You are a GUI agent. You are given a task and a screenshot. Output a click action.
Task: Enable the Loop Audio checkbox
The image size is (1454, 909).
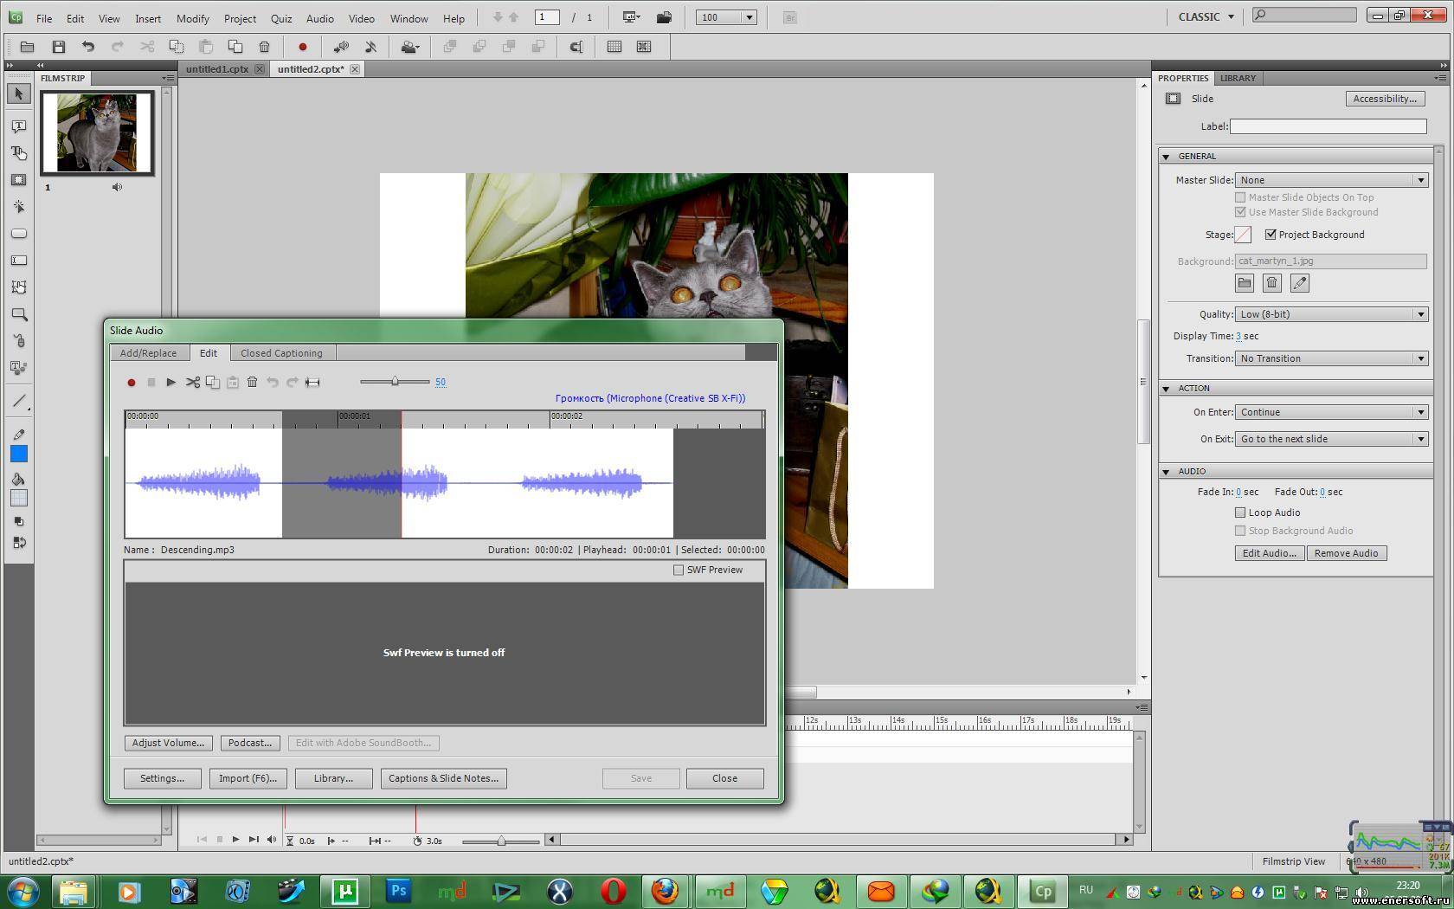1240,513
